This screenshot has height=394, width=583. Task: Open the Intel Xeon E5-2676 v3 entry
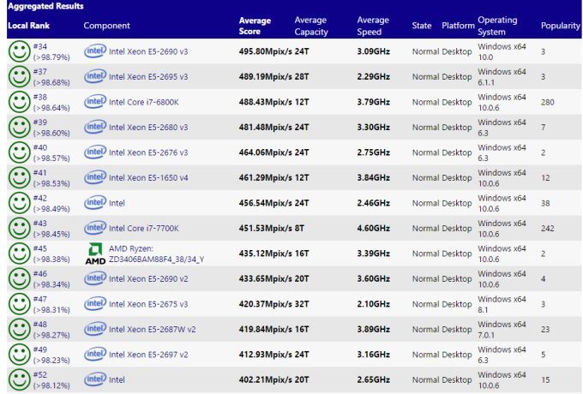[148, 152]
